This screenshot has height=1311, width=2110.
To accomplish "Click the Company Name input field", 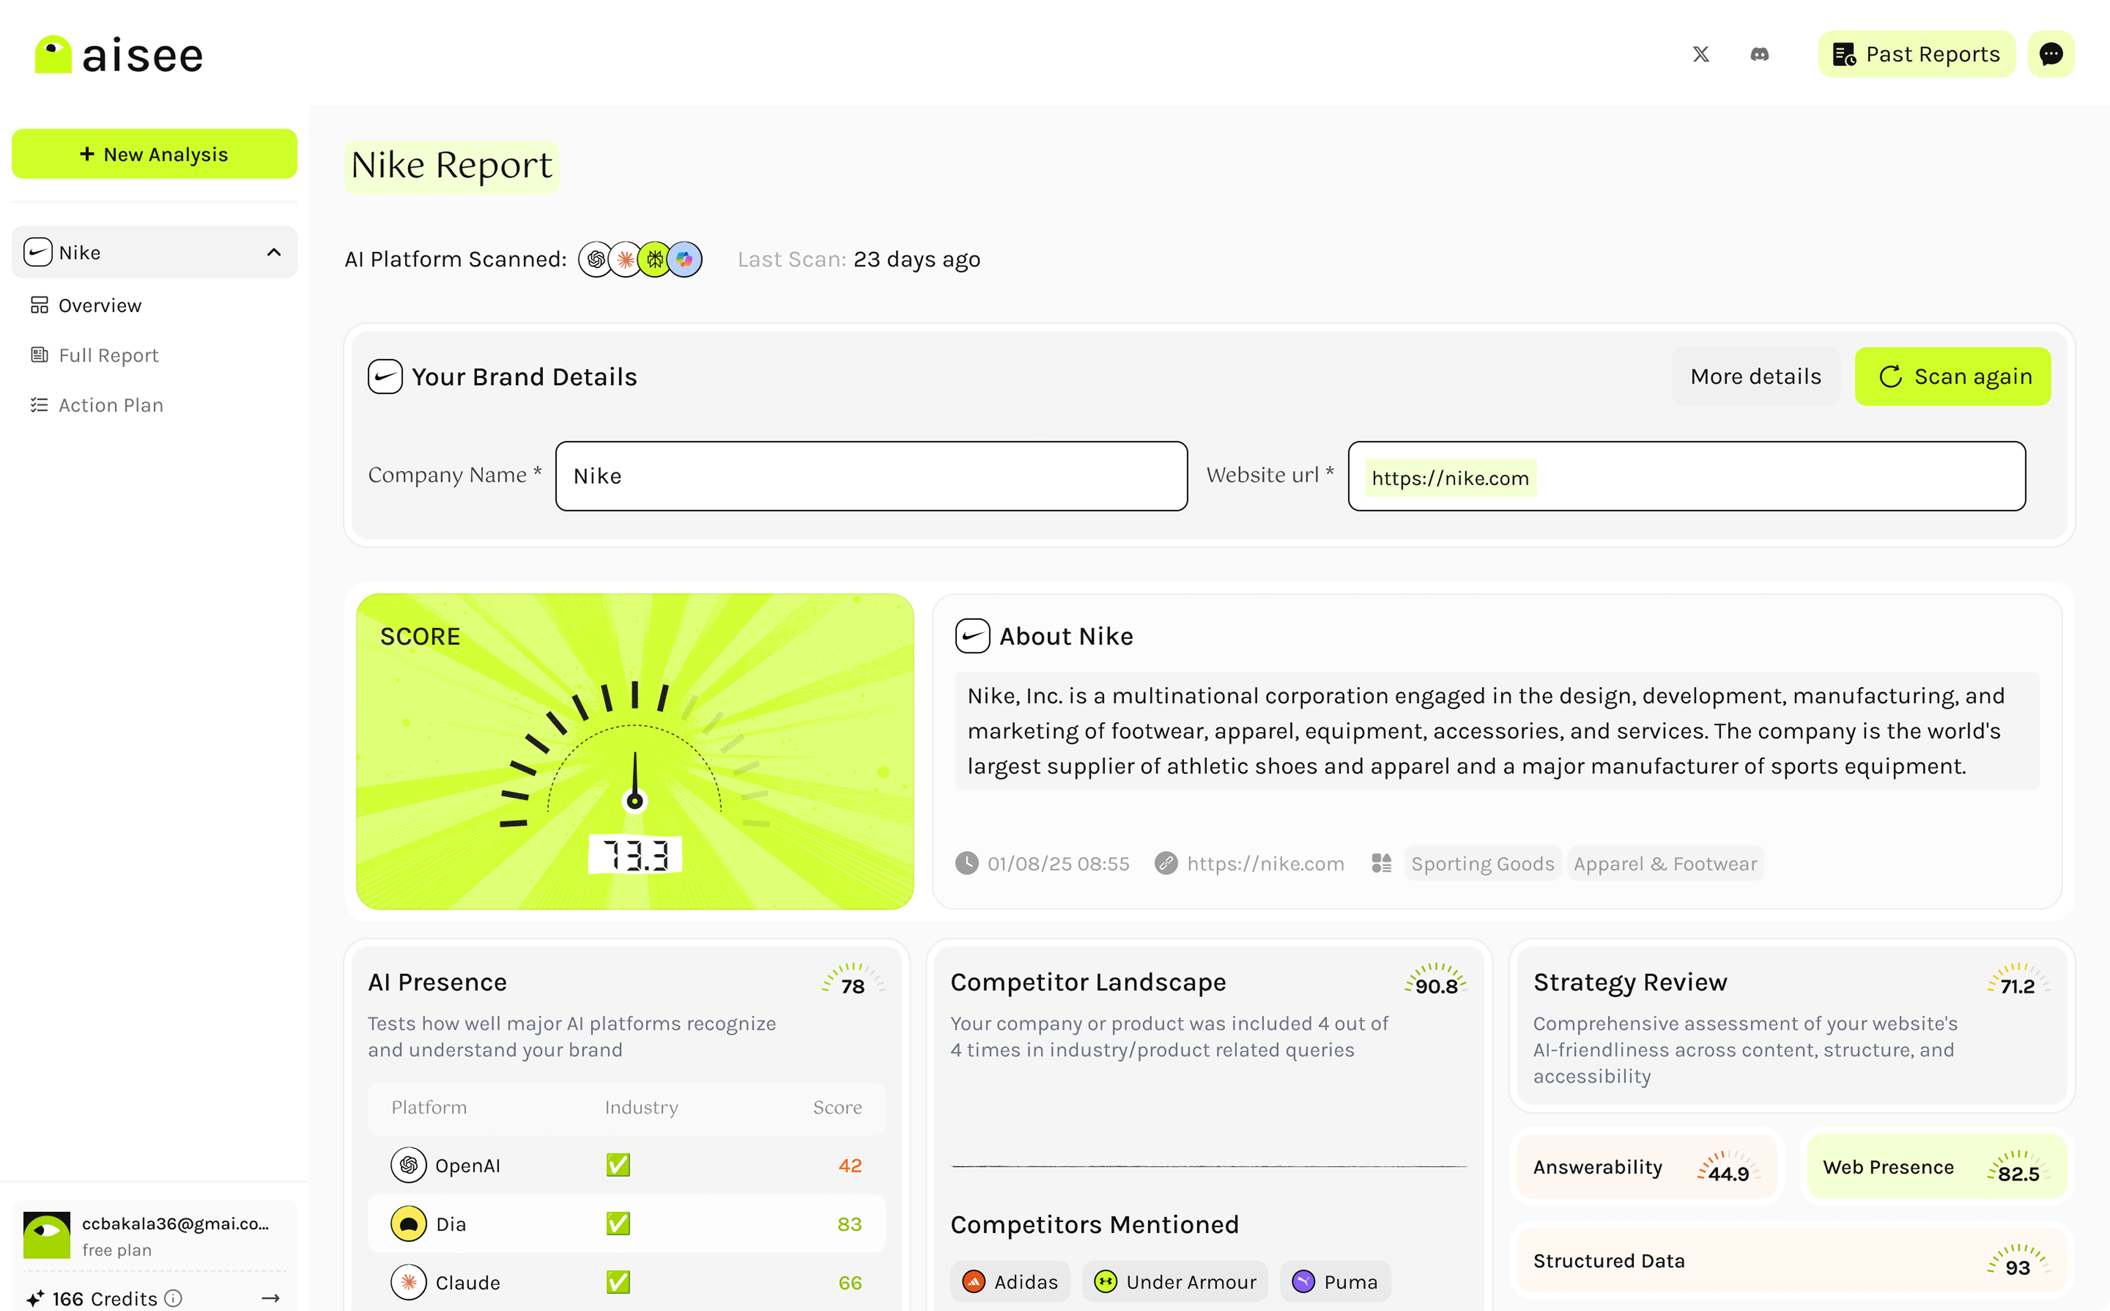I will [x=871, y=476].
